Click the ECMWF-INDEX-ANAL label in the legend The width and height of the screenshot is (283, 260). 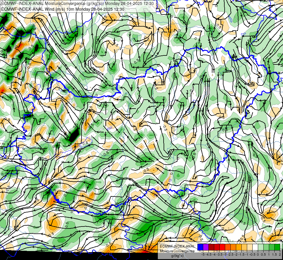point(177,246)
